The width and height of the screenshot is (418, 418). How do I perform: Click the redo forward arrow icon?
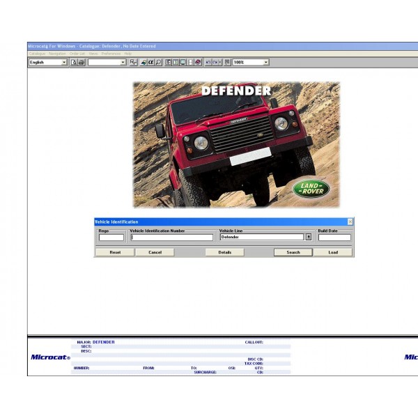point(215,63)
